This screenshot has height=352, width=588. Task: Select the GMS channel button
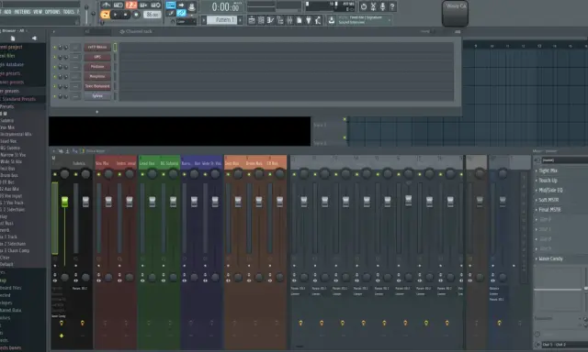click(97, 57)
